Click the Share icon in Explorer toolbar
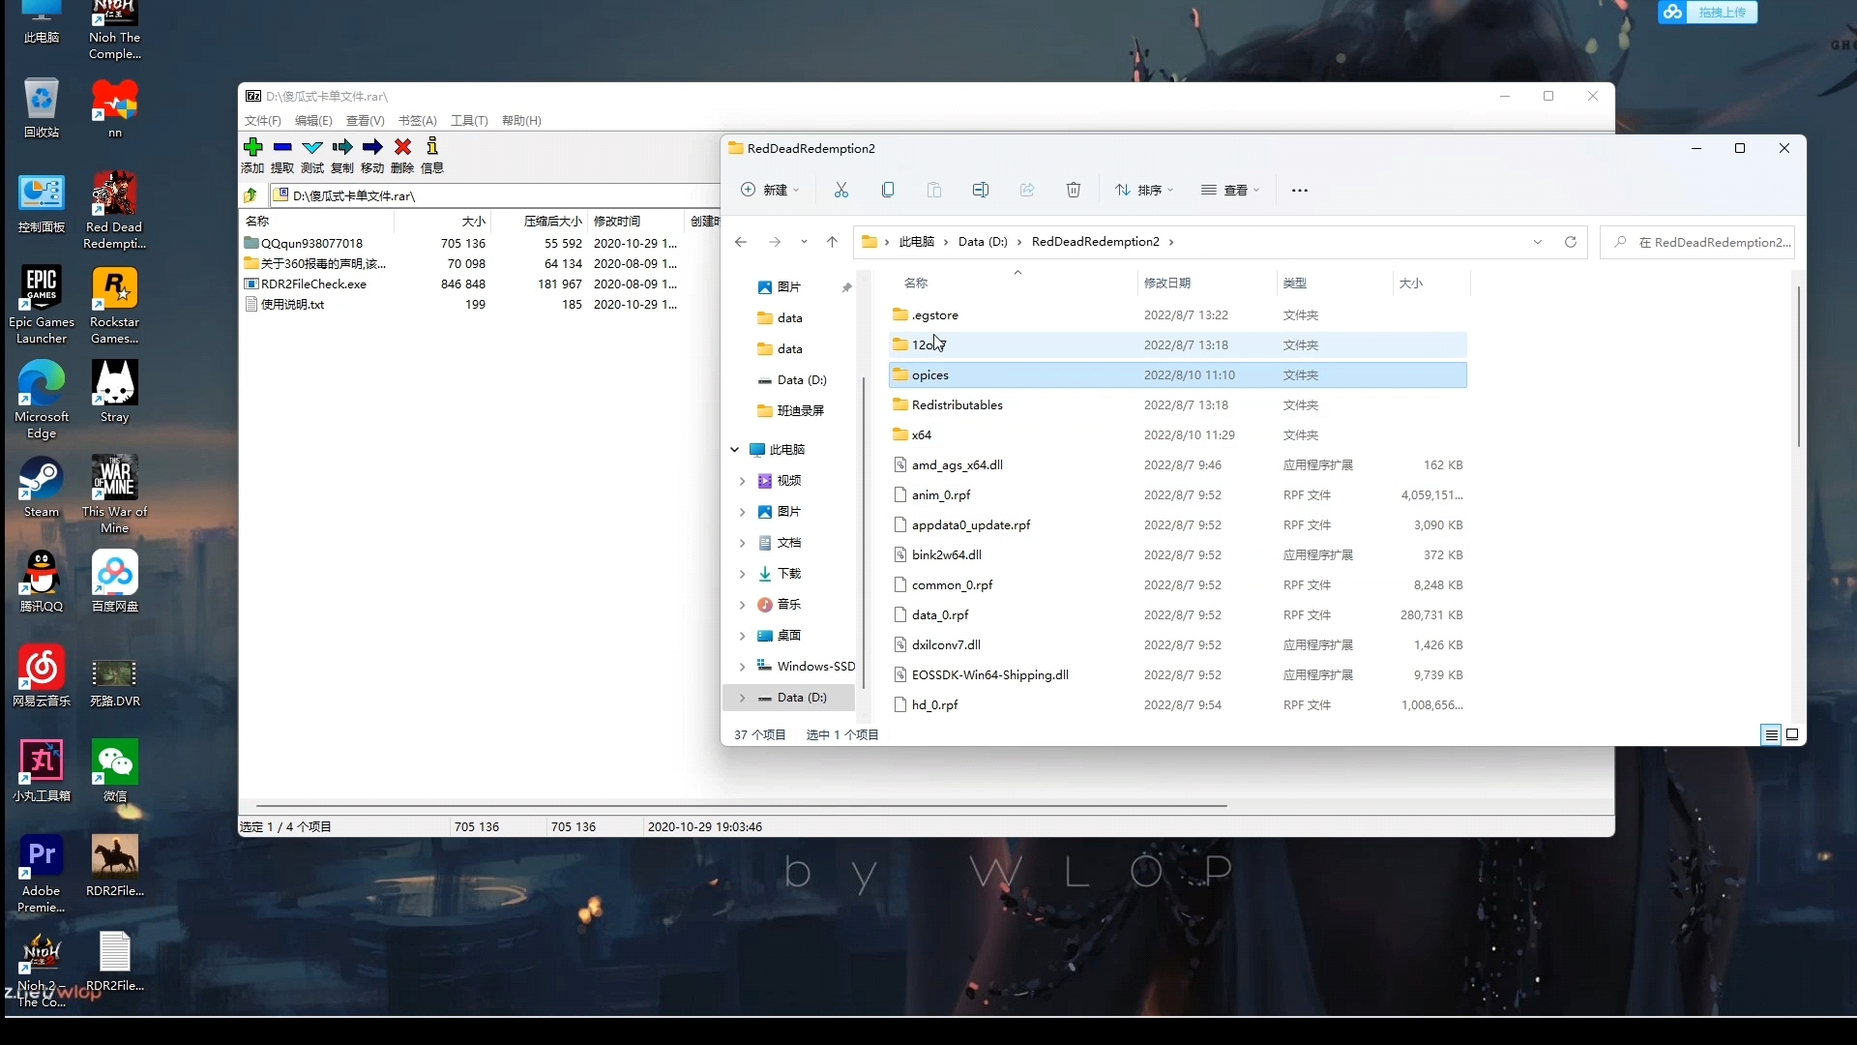The height and width of the screenshot is (1045, 1857). pyautogui.click(x=1027, y=190)
